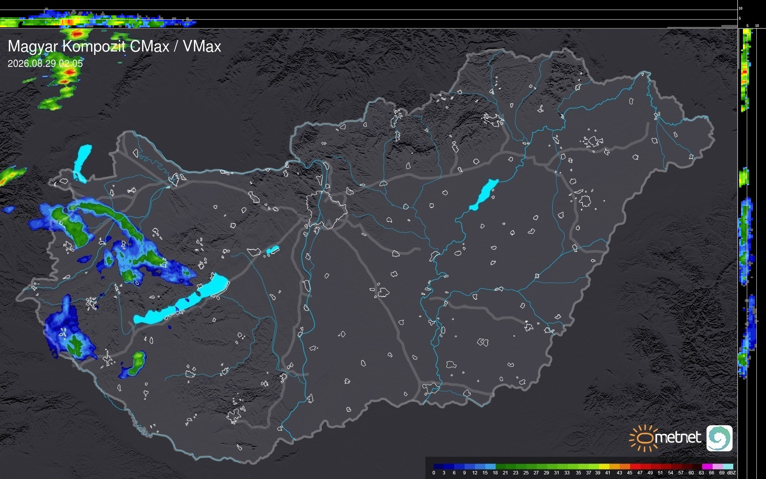
Task: Click the teal swirl icon beside metnet
Action: (x=720, y=438)
